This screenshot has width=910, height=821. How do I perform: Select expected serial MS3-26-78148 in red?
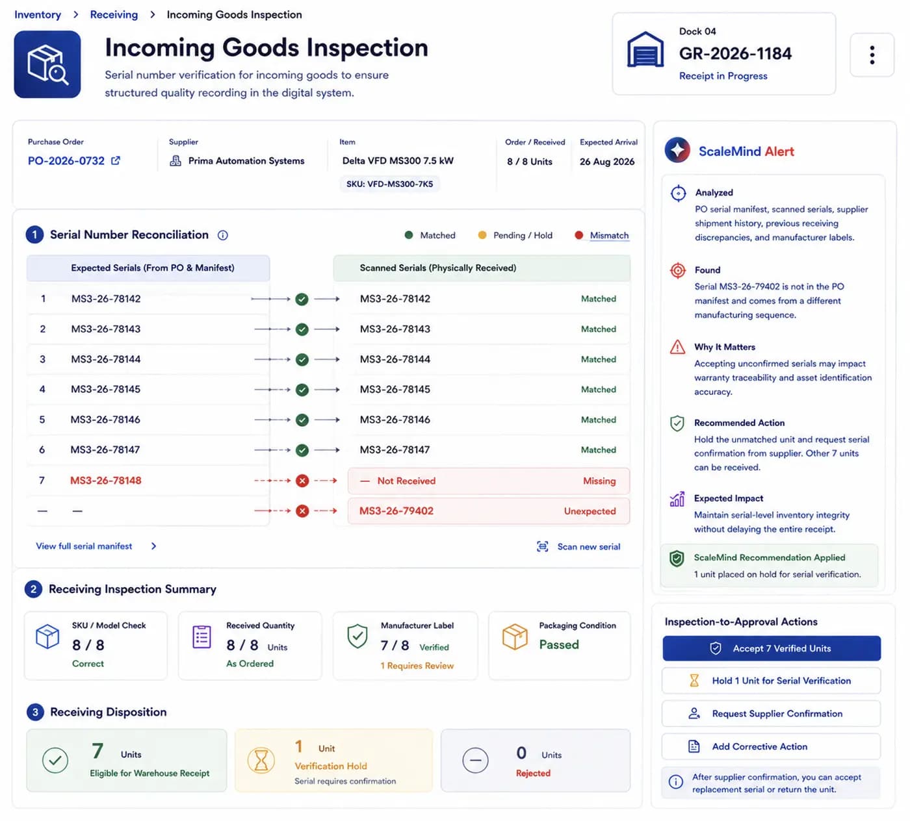click(106, 481)
